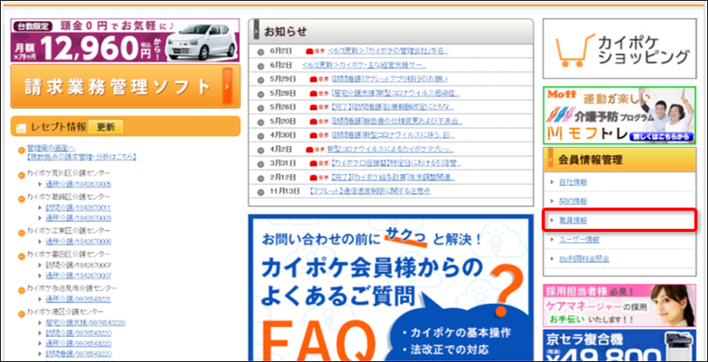Open 居宅介護支援/9976543220 under 港区 center
The image size is (708, 362).
pos(85,323)
